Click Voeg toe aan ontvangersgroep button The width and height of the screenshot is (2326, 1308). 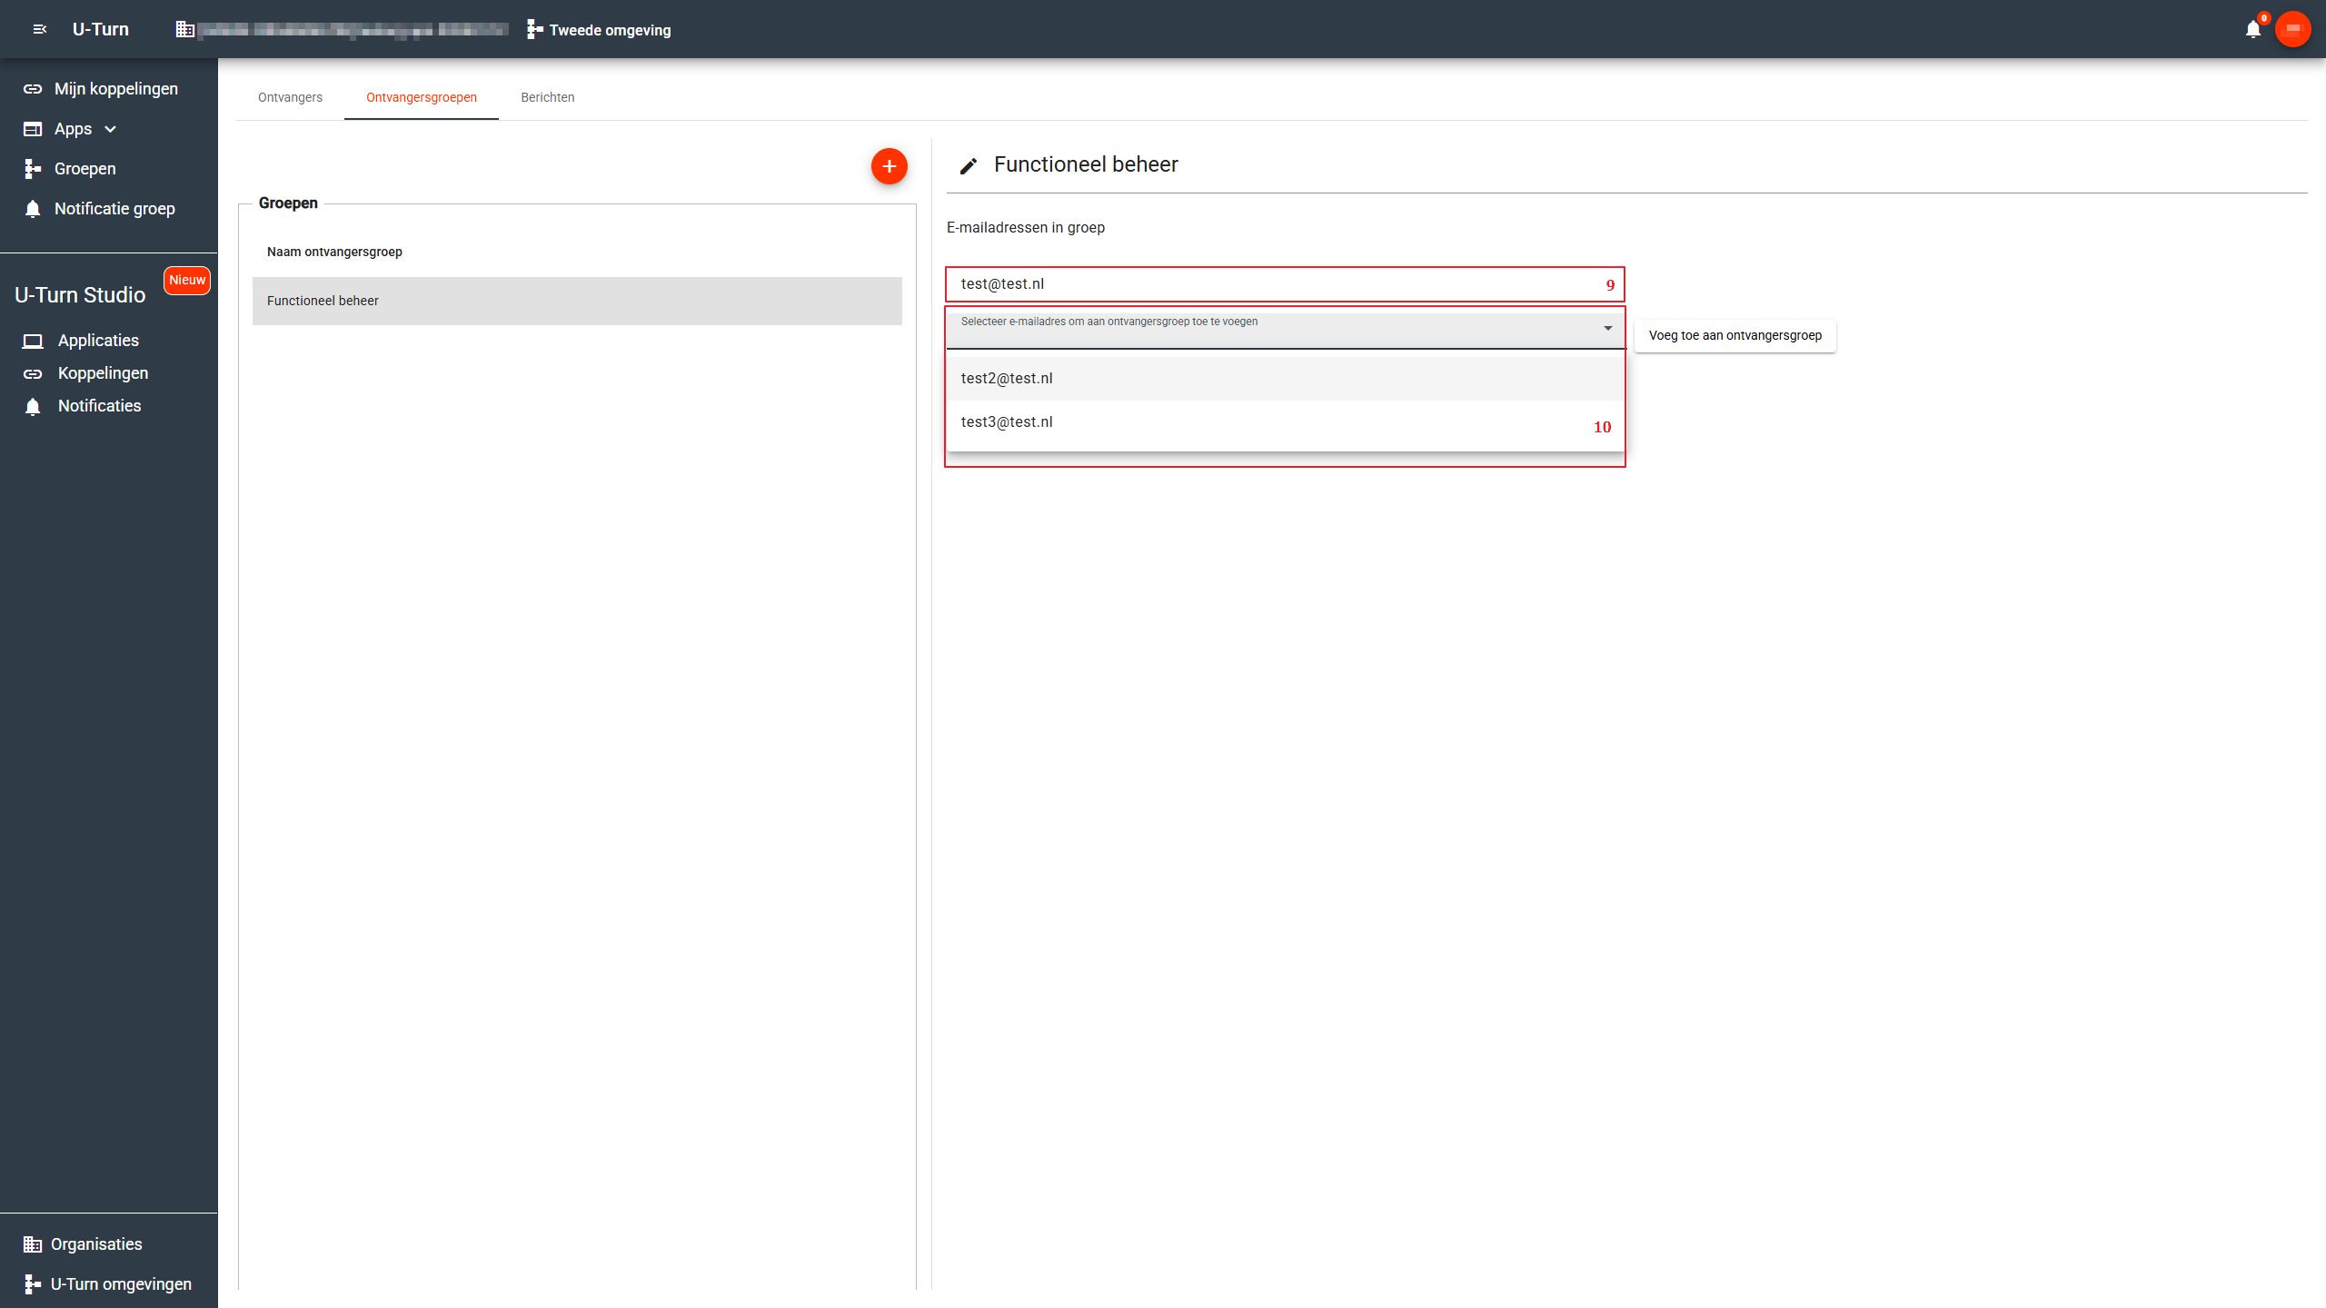(1735, 336)
